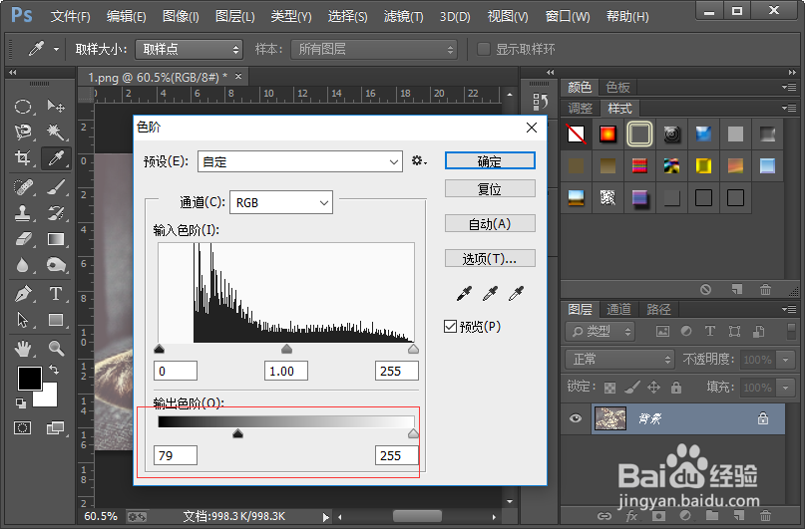Click the 复位 reset button

coord(490,189)
